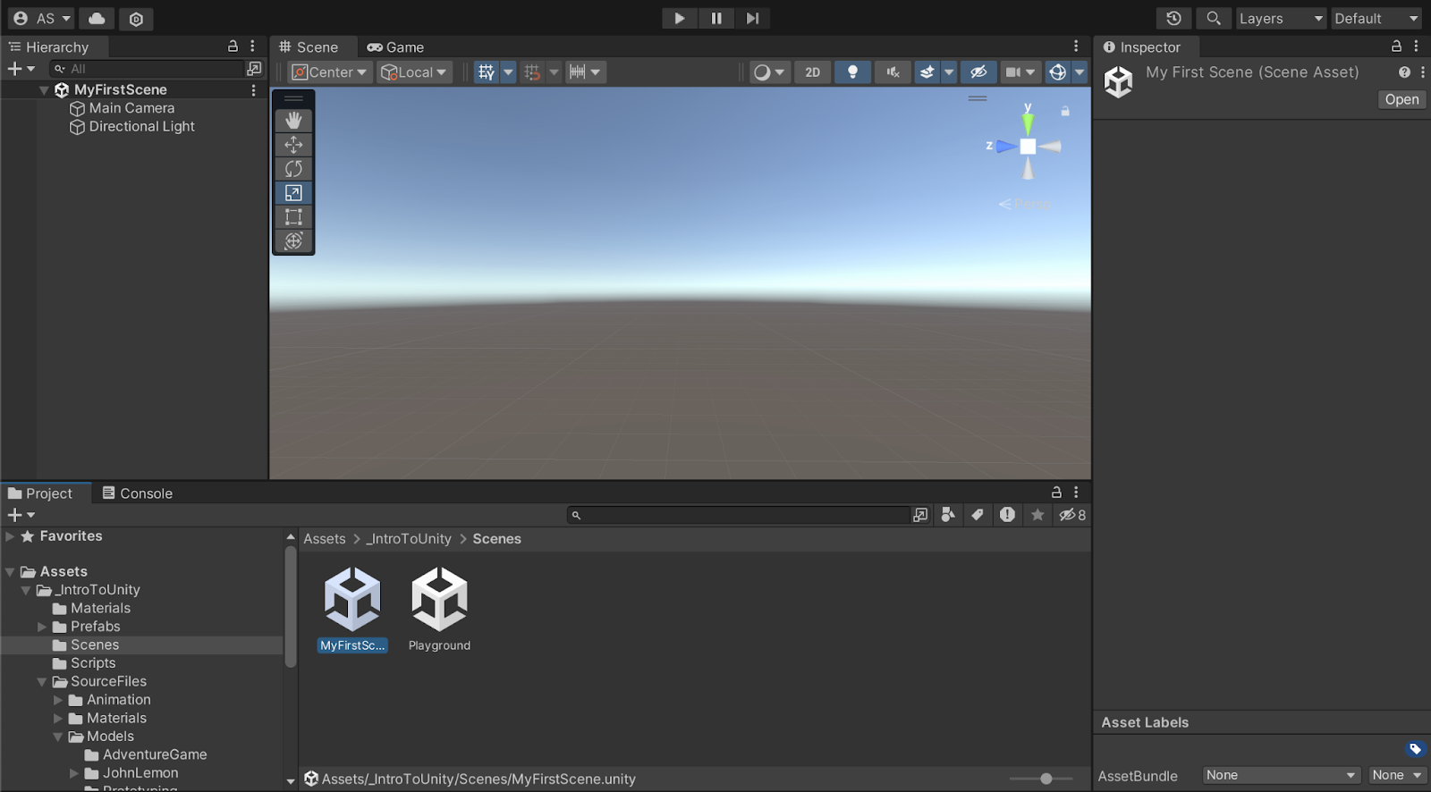Select the Rotate tool
This screenshot has height=792, width=1431.
[293, 169]
